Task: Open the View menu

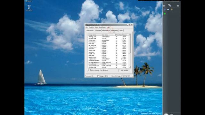Action: tap(96, 27)
